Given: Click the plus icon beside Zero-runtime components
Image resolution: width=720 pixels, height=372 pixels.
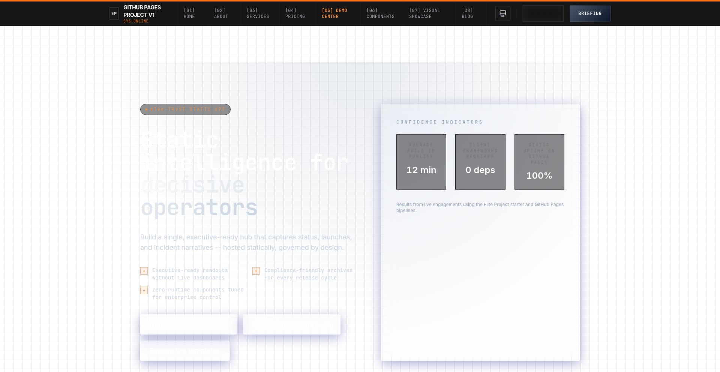Looking at the screenshot, I should point(144,290).
